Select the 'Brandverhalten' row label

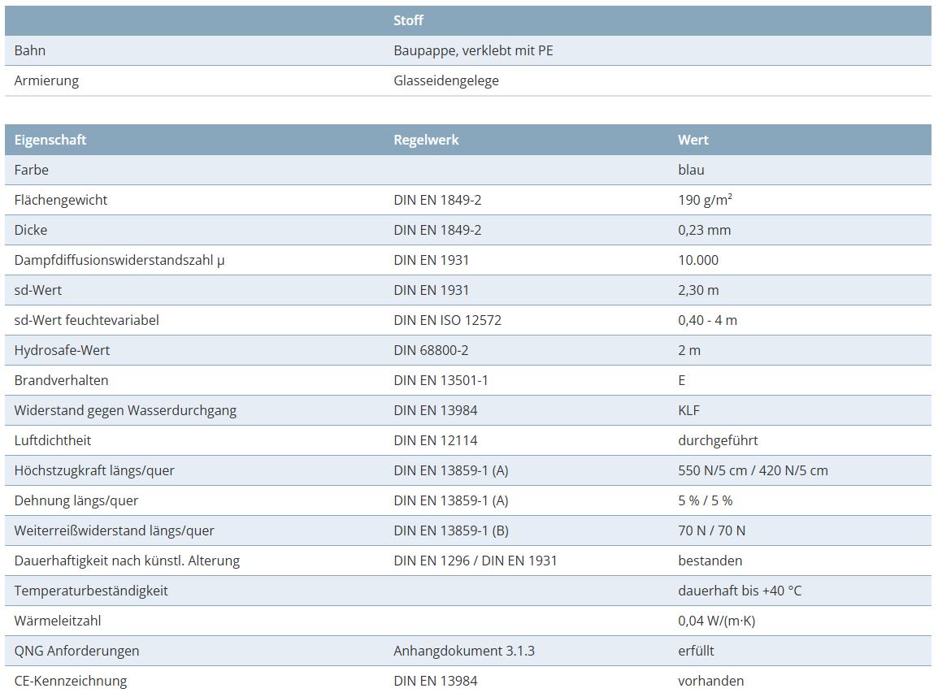click(x=61, y=380)
